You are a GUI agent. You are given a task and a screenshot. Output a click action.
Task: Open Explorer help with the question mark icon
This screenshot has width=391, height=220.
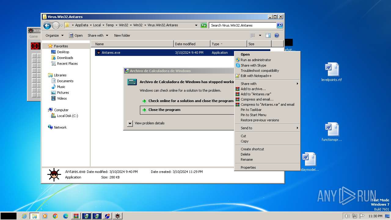[x=277, y=35]
